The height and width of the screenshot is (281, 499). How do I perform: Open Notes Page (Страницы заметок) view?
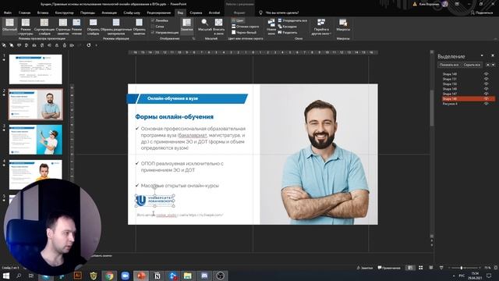pos(63,26)
